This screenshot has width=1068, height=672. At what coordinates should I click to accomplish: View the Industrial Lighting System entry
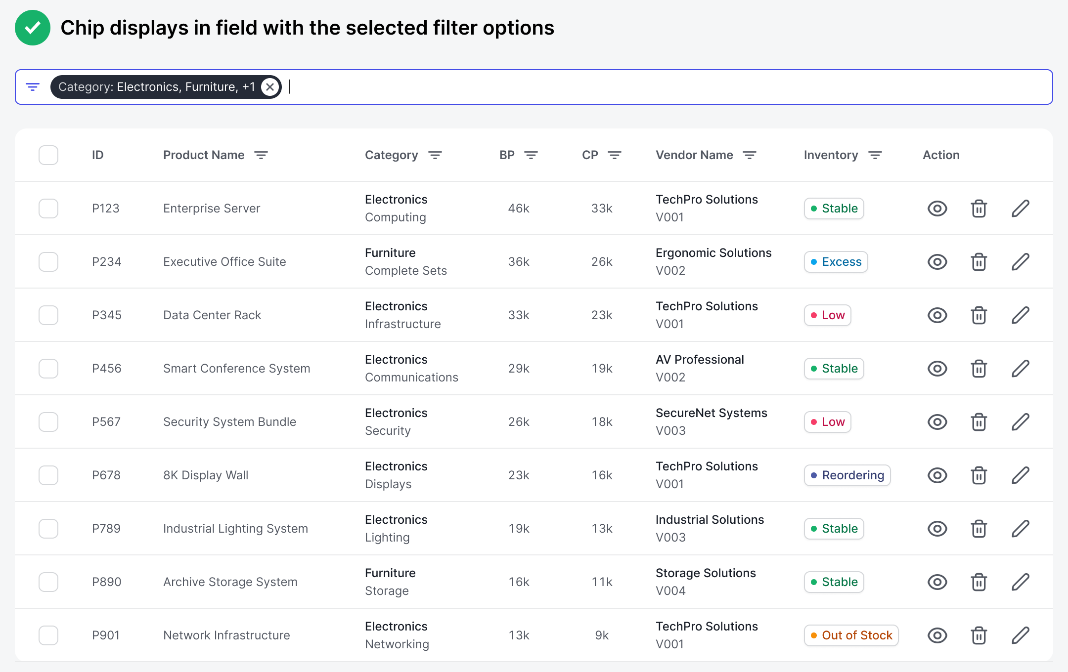coord(937,529)
